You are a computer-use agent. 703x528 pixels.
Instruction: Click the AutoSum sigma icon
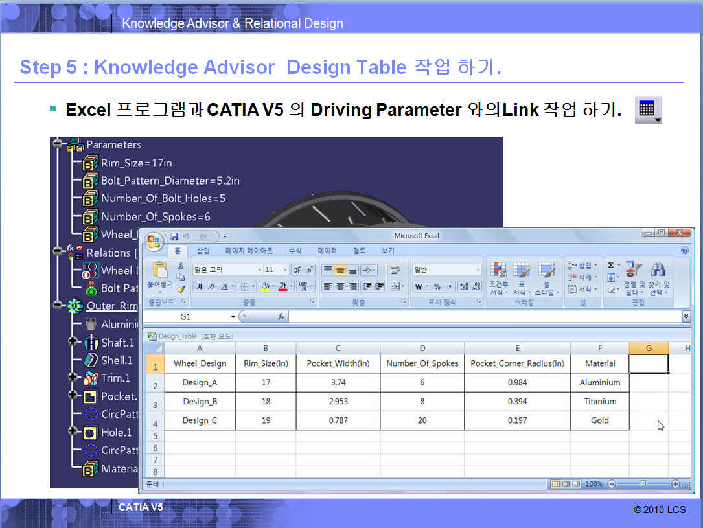tap(611, 265)
